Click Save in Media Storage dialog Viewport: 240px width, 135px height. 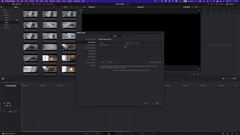157,103
